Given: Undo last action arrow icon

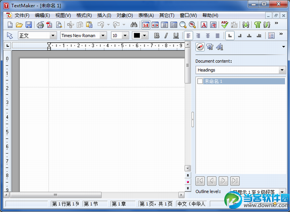Looking at the screenshot, I should click(x=101, y=25).
